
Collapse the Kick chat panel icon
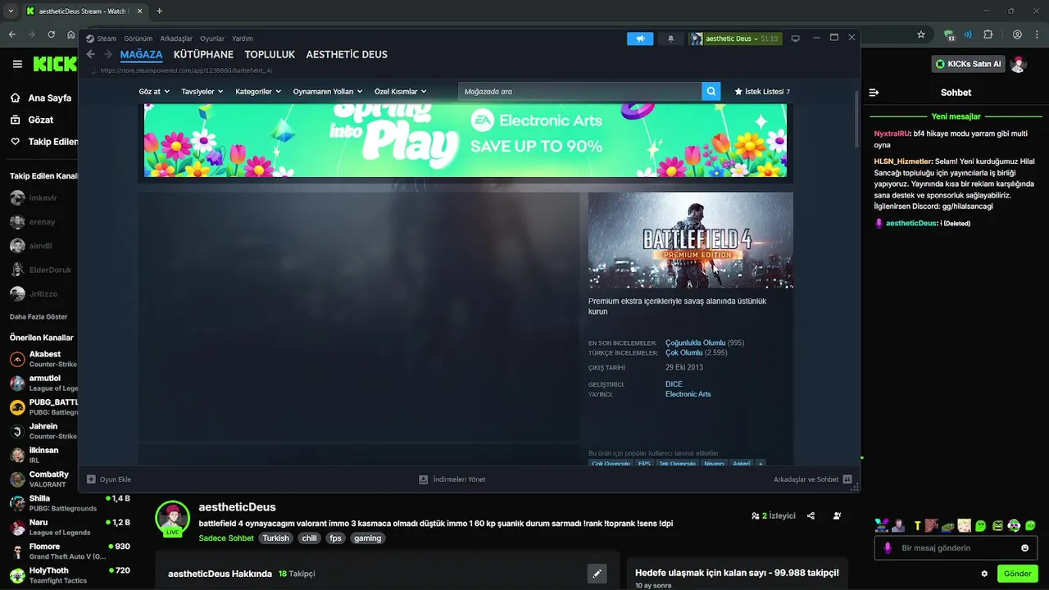[874, 93]
